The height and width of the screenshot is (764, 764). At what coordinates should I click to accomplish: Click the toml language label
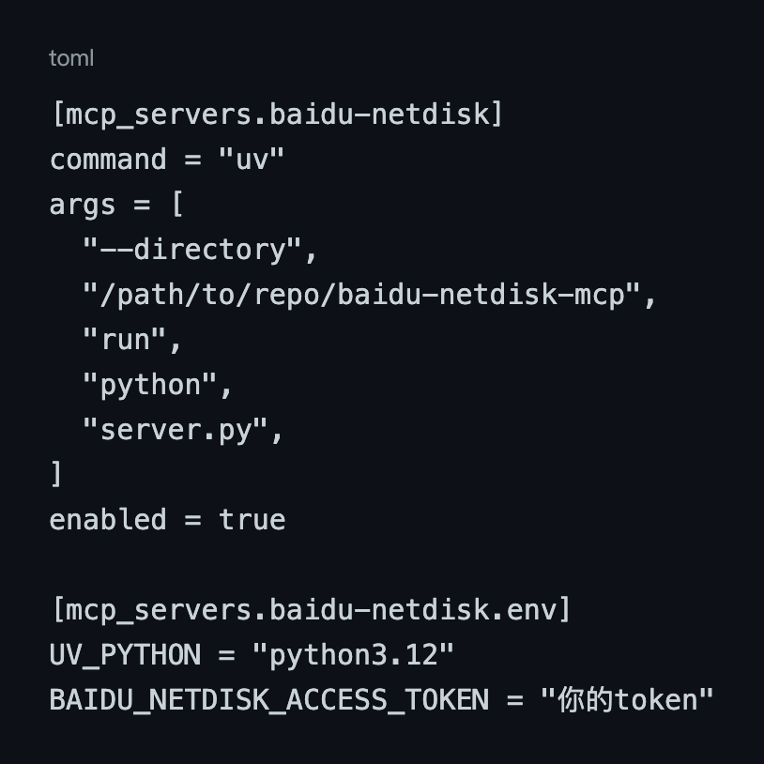tap(71, 58)
